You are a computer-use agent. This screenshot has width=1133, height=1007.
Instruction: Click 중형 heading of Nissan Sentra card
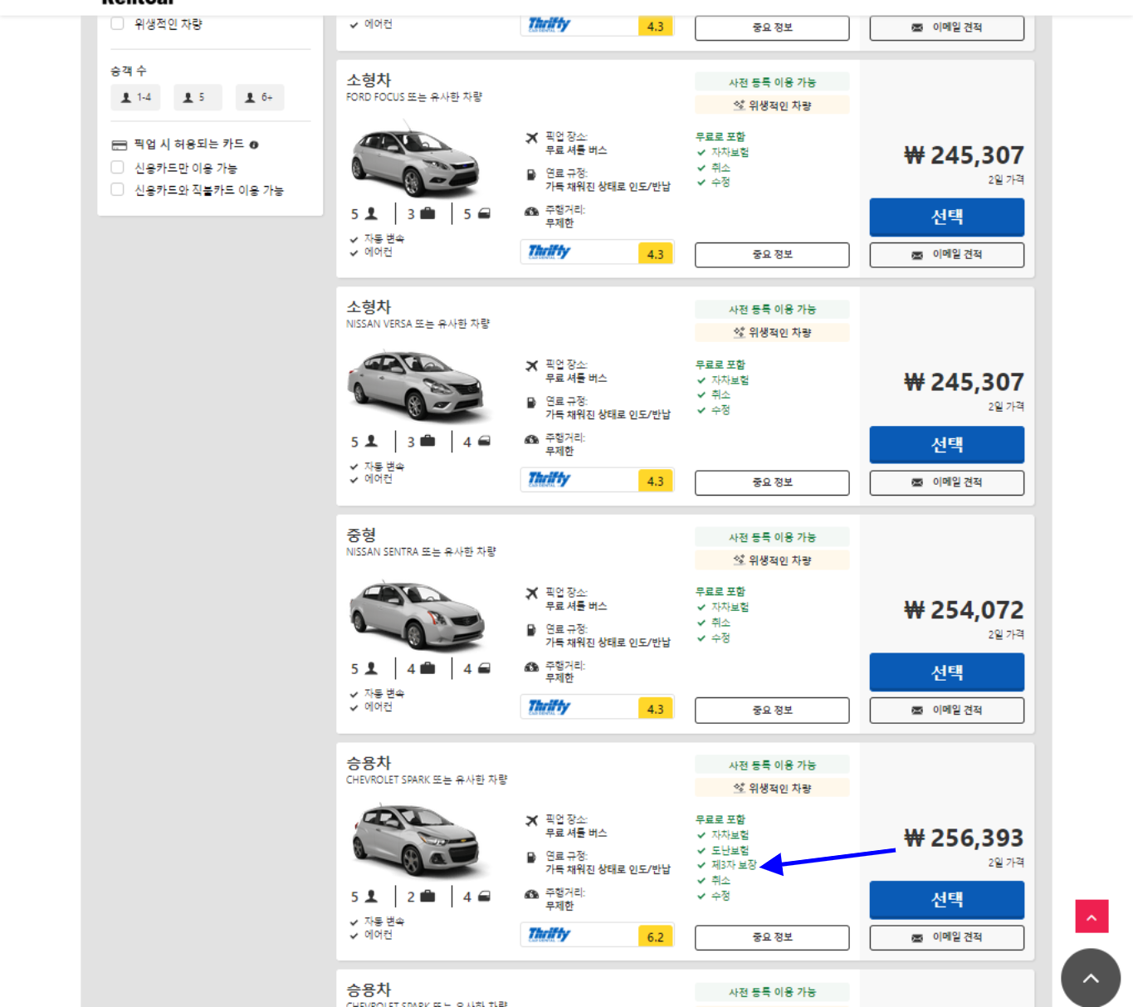click(361, 535)
